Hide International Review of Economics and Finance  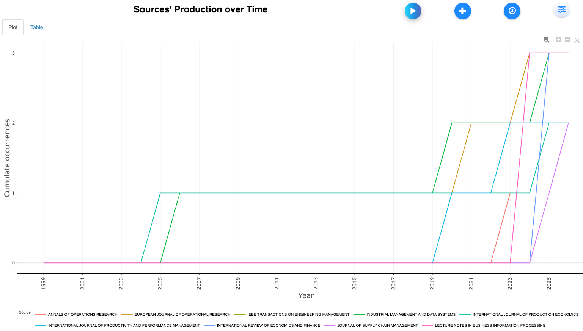(x=268, y=325)
